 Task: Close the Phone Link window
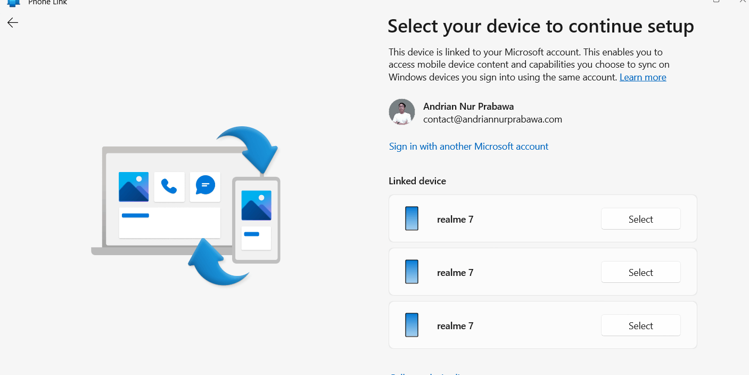click(x=743, y=2)
